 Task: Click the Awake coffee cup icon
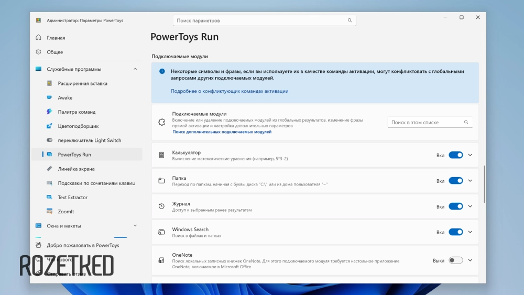(x=49, y=97)
